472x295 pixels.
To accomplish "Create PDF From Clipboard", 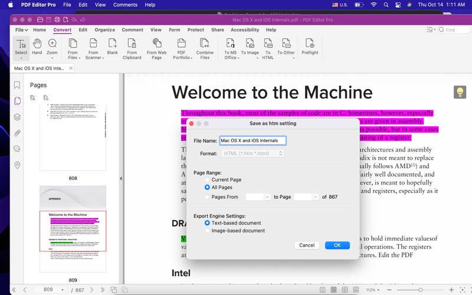I will [x=132, y=48].
